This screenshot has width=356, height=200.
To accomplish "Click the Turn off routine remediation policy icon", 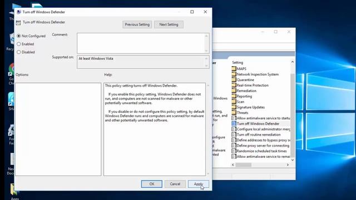I will [x=234, y=134].
